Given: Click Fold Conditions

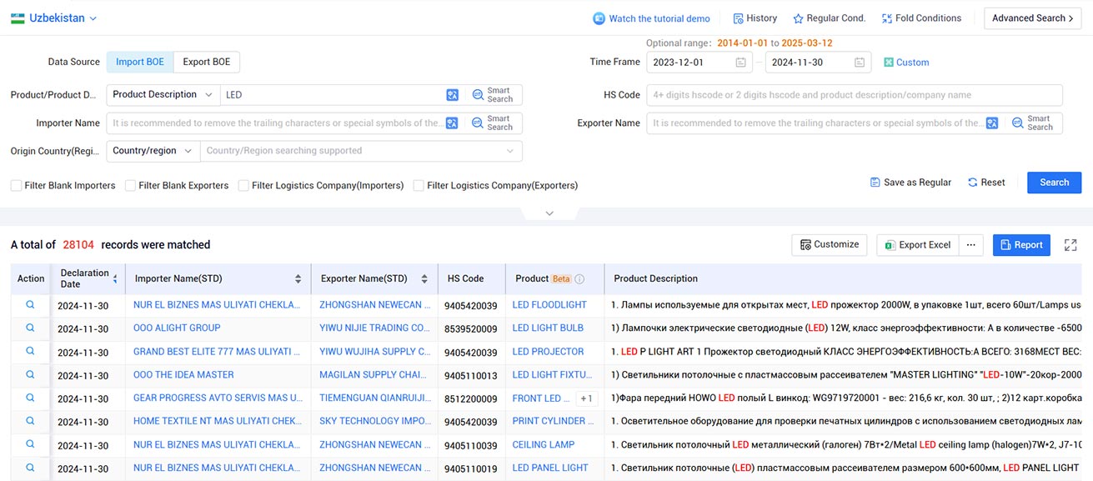Looking at the screenshot, I should click(x=921, y=18).
